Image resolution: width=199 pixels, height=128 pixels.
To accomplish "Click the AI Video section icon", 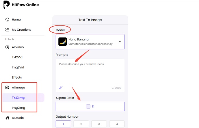I will tap(8, 47).
